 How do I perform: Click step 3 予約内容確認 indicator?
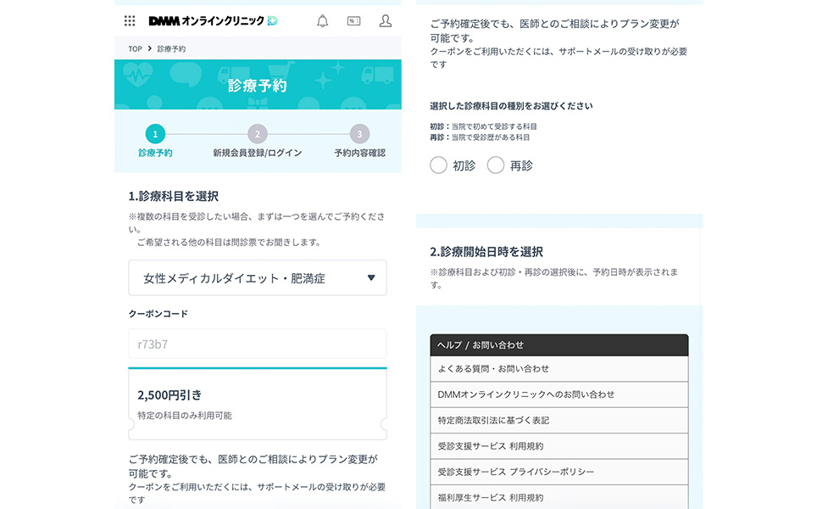pos(358,134)
